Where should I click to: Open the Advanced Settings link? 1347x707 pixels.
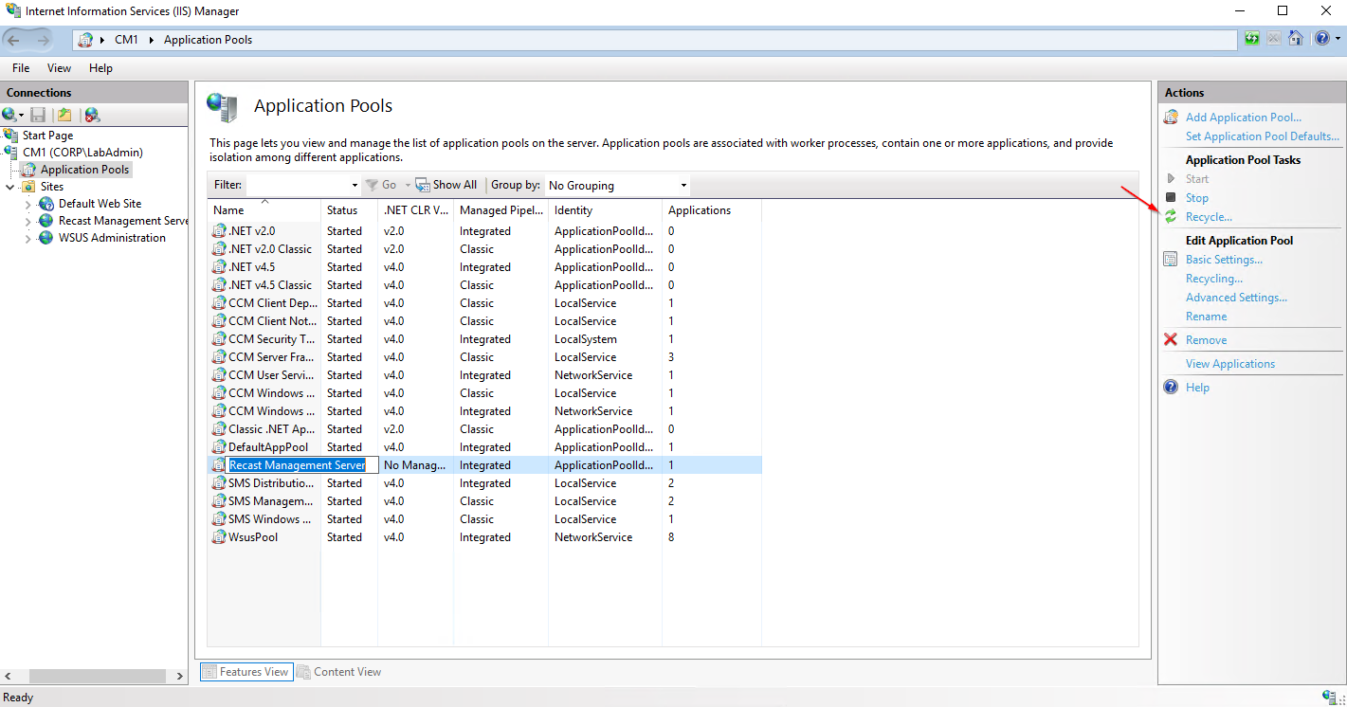tap(1236, 298)
